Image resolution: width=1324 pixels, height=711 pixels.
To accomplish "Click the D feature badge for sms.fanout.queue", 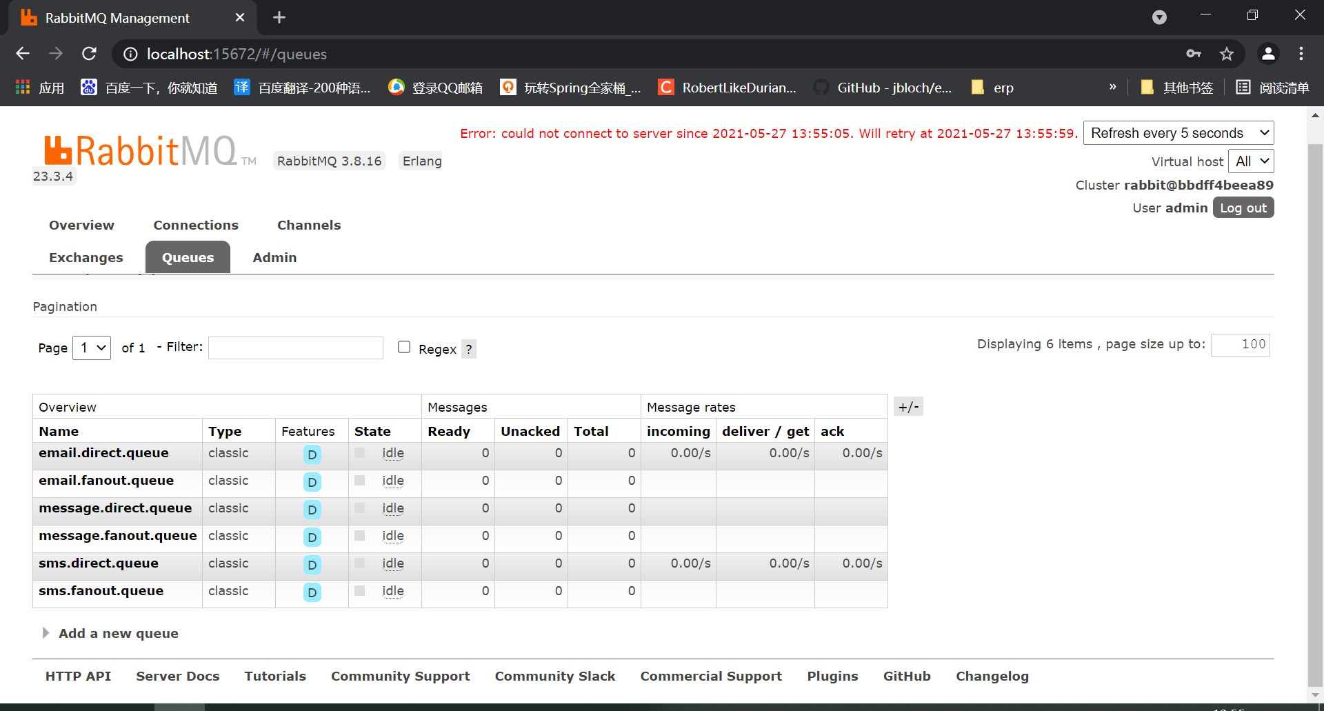I will [312, 592].
